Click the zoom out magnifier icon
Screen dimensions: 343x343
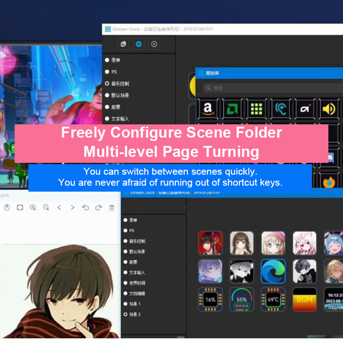(46, 208)
